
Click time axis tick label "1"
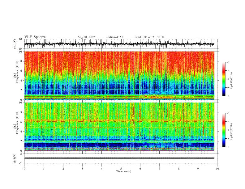click(x=44, y=169)
